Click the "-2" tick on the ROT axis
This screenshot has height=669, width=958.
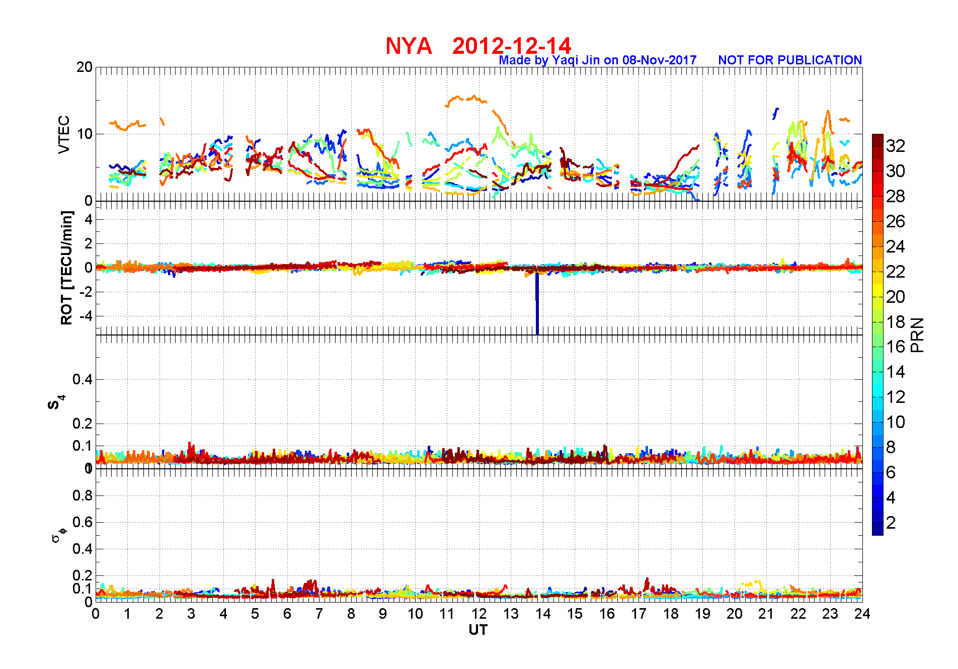[x=86, y=292]
